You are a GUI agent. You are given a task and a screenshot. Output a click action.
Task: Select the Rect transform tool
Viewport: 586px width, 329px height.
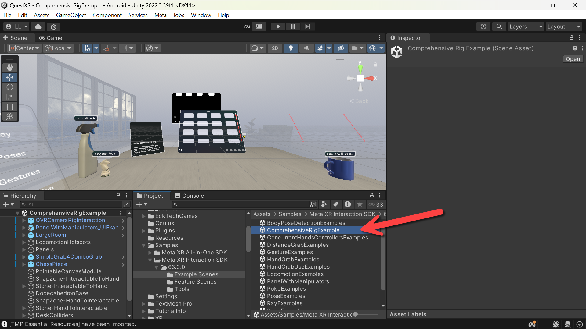tap(10, 107)
